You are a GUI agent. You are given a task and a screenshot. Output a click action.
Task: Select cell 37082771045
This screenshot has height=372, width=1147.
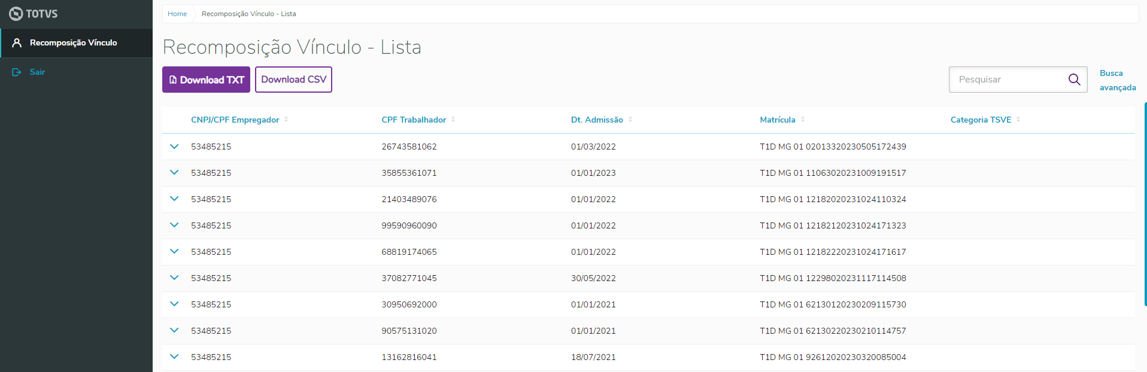pyautogui.click(x=409, y=278)
